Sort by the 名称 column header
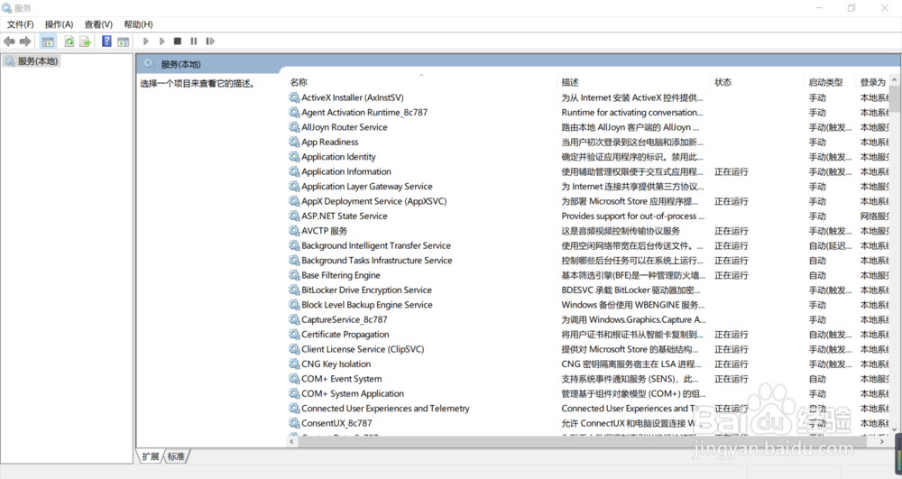 [x=299, y=82]
